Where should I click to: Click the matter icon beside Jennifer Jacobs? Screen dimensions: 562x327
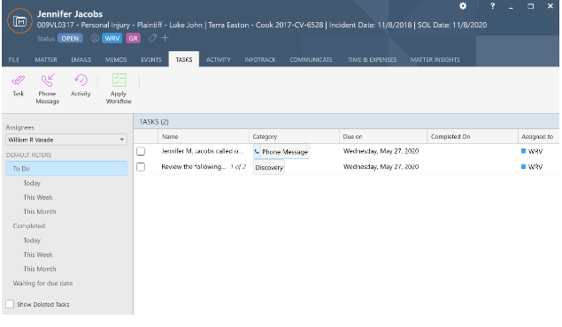[19, 21]
